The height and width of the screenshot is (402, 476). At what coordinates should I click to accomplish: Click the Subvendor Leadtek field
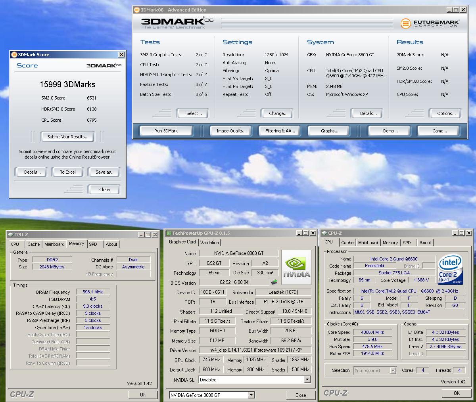(x=283, y=292)
